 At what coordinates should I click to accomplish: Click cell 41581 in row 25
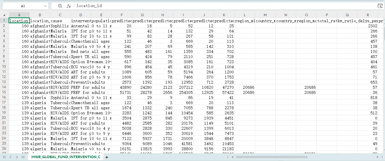point(183,143)
